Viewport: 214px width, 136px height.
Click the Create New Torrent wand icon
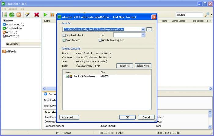[28, 15]
